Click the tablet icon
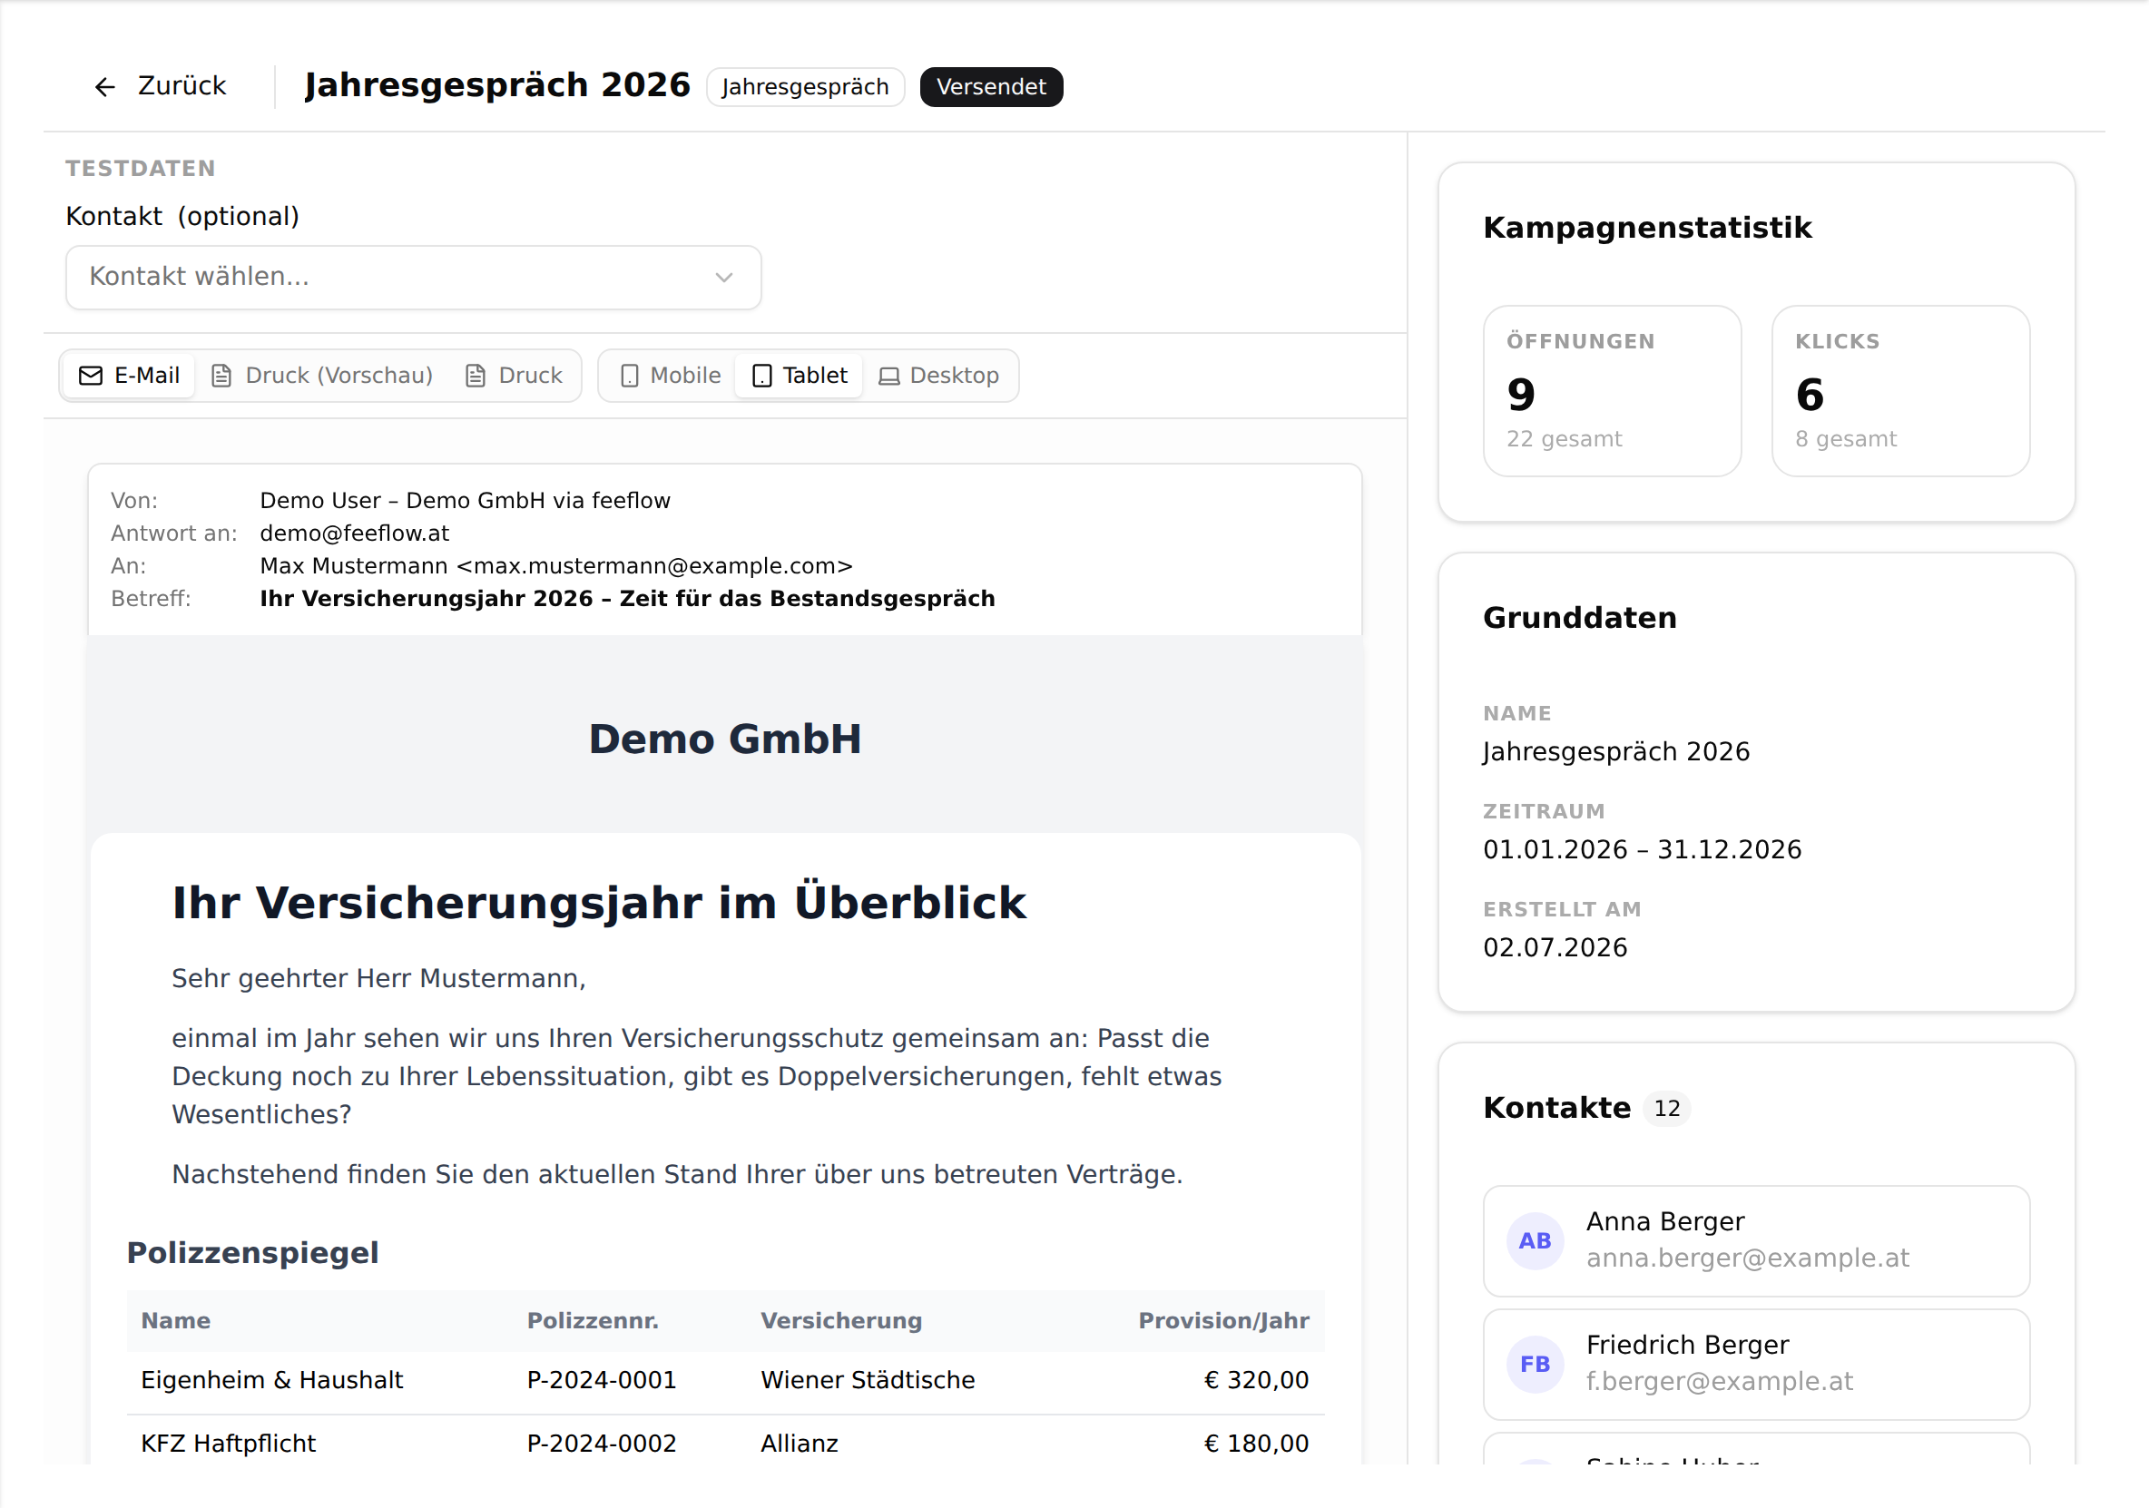The image size is (2149, 1508). pos(762,376)
